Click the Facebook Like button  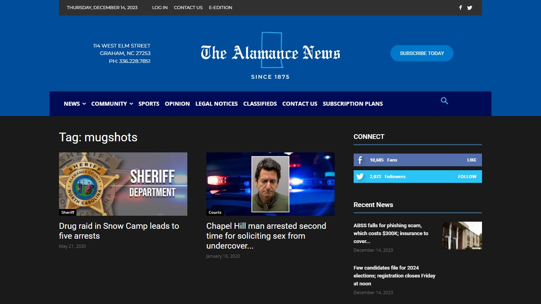(472, 160)
